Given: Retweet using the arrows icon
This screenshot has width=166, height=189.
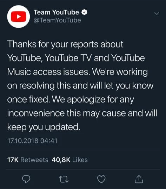Looking at the screenshot, I should click(64, 179).
